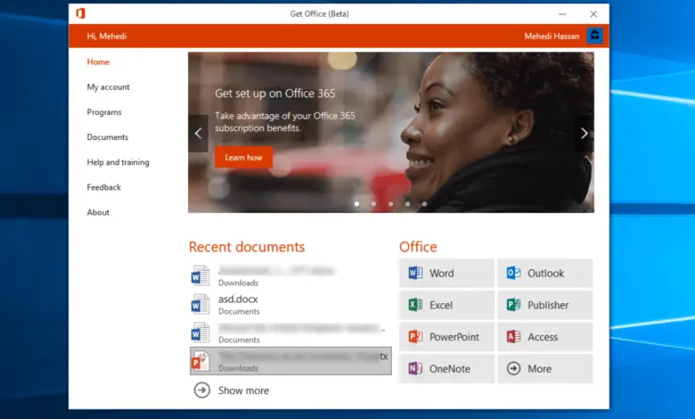Show previous banner slide arrow
695x419 pixels.
198,134
